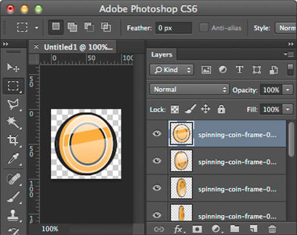Open the Normal blend mode dropdown

pyautogui.click(x=190, y=89)
